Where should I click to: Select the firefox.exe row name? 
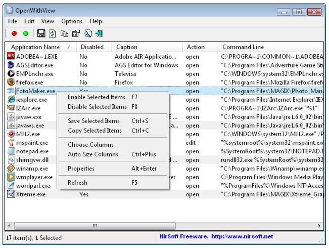coord(29,82)
